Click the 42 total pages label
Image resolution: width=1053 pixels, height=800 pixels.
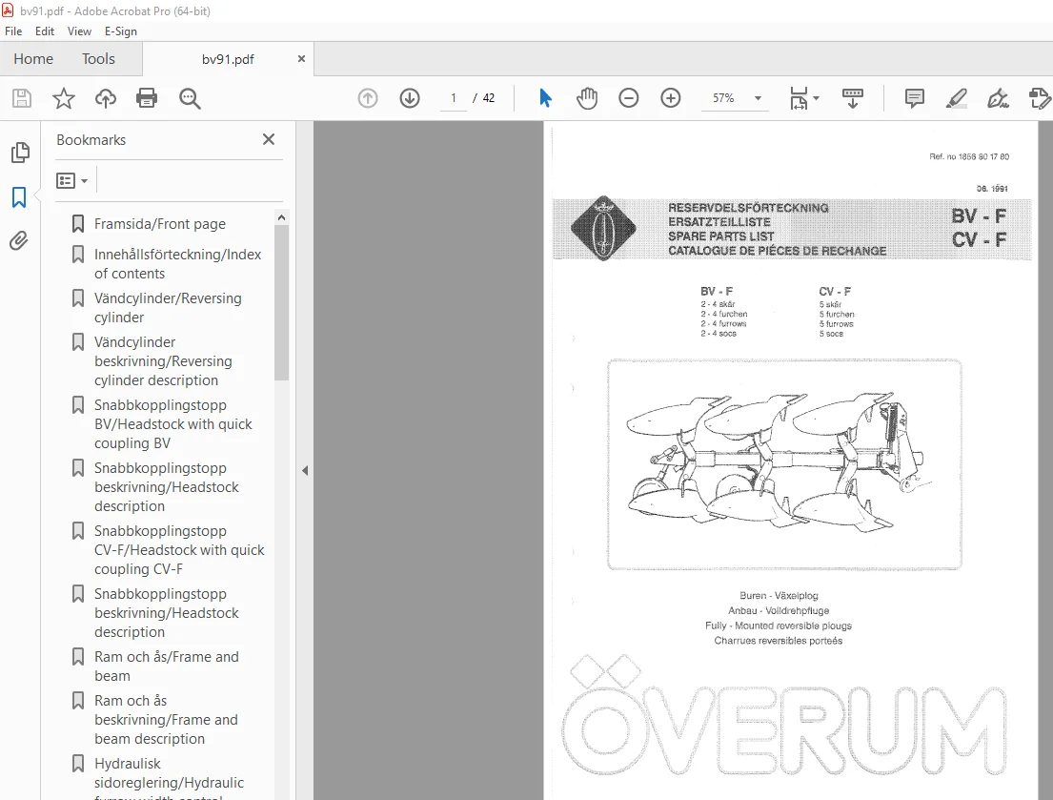point(489,98)
